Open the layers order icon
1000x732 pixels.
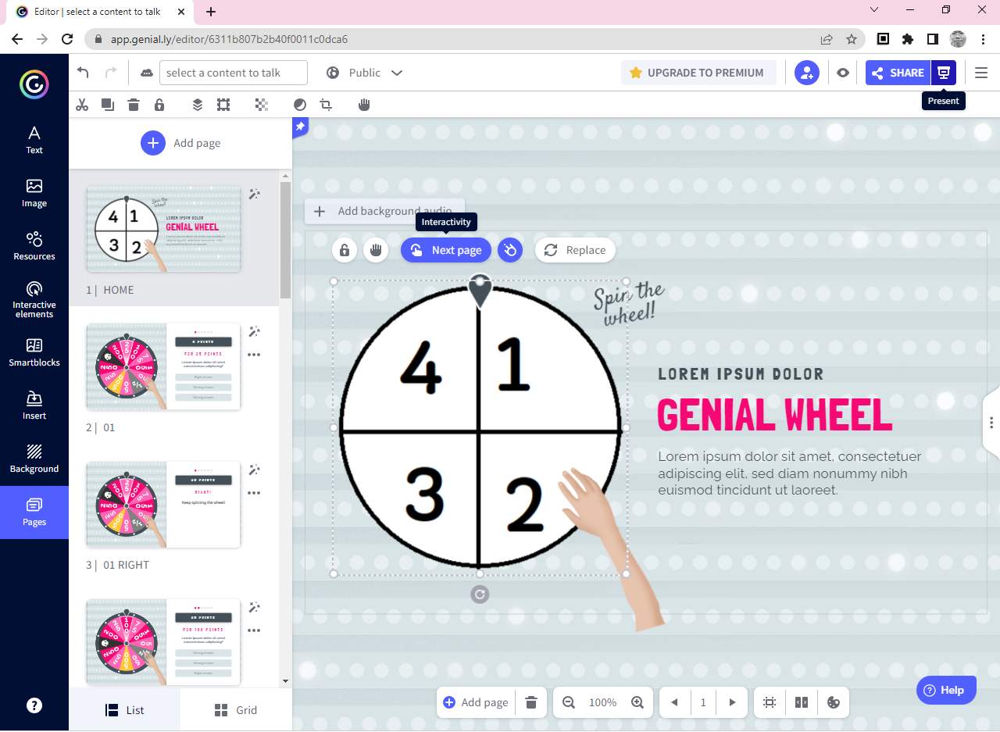[198, 105]
